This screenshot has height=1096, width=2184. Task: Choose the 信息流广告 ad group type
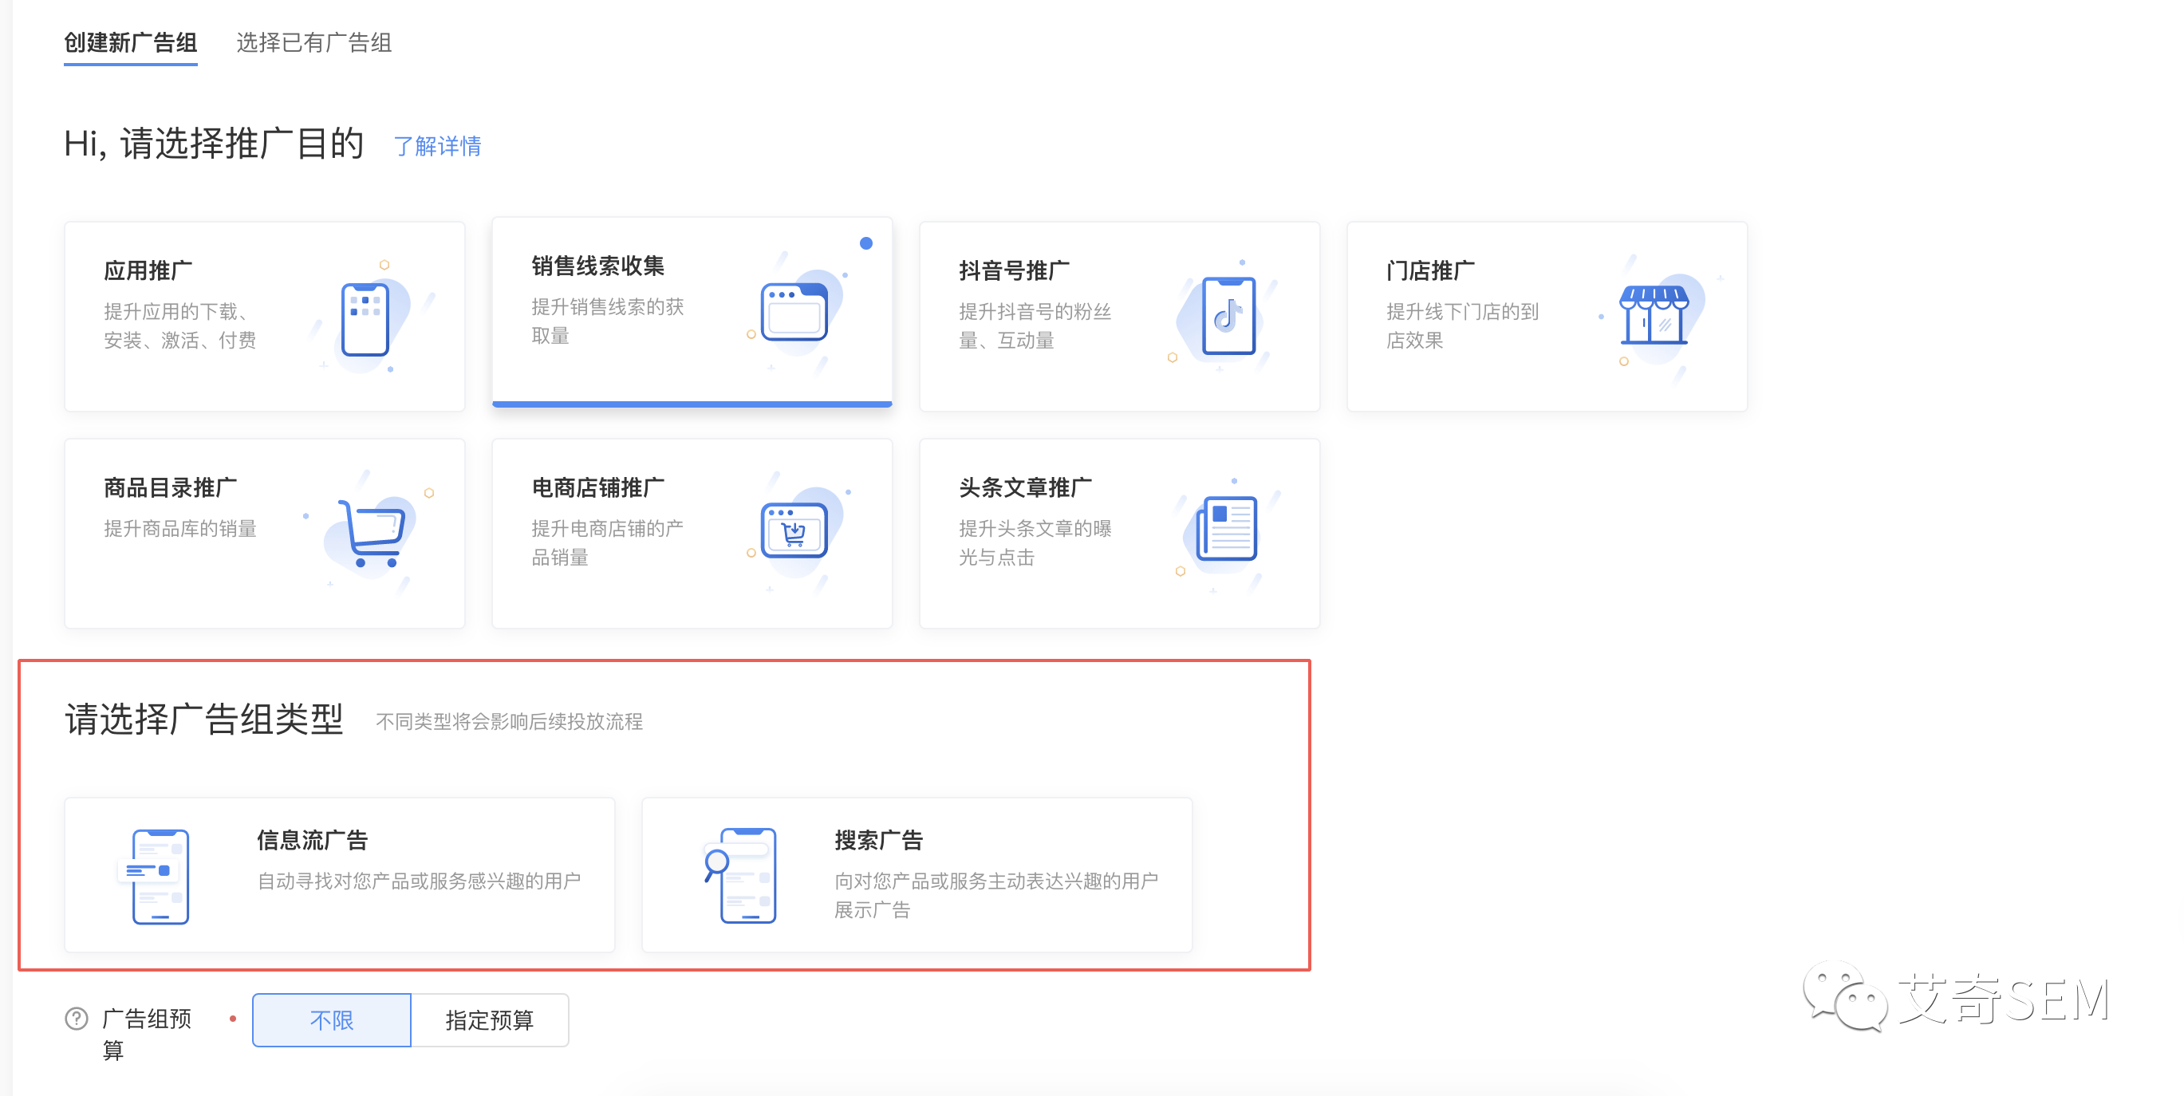313,840
